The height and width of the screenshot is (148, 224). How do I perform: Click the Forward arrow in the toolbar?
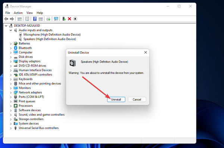(12, 19)
